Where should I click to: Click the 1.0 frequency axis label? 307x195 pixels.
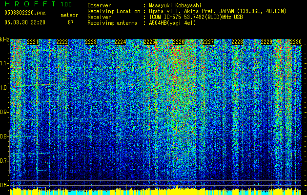4,88
